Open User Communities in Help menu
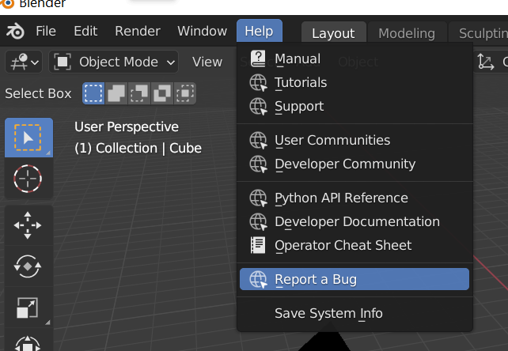The image size is (508, 351). click(354, 140)
